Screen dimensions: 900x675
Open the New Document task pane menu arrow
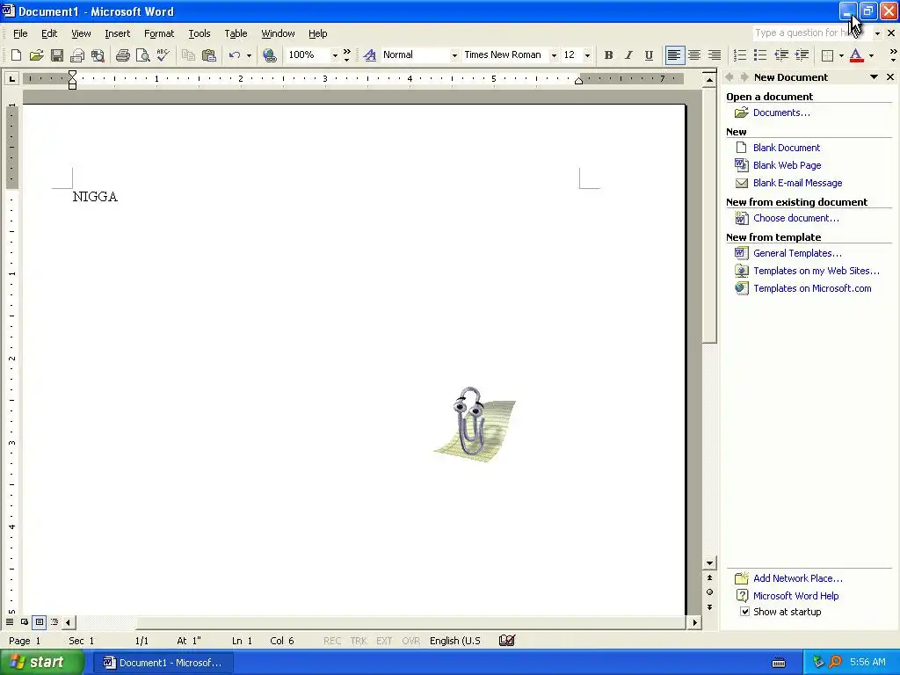pos(875,77)
